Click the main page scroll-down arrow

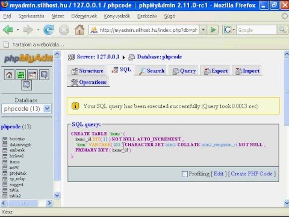[x=287, y=203]
